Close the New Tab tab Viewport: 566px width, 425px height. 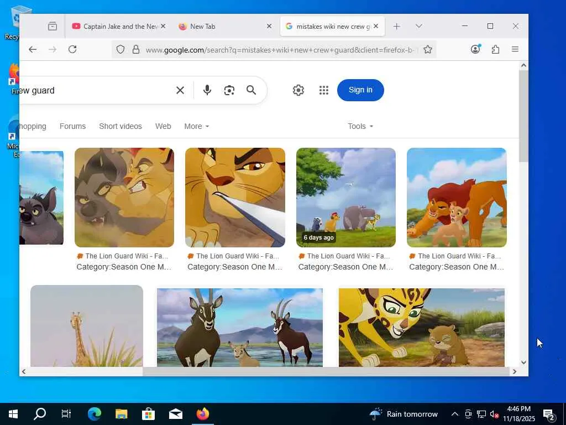point(269,26)
